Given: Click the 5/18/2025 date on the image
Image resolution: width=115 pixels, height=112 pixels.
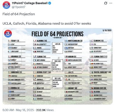Looking at the screenshot, I should 107,31.
